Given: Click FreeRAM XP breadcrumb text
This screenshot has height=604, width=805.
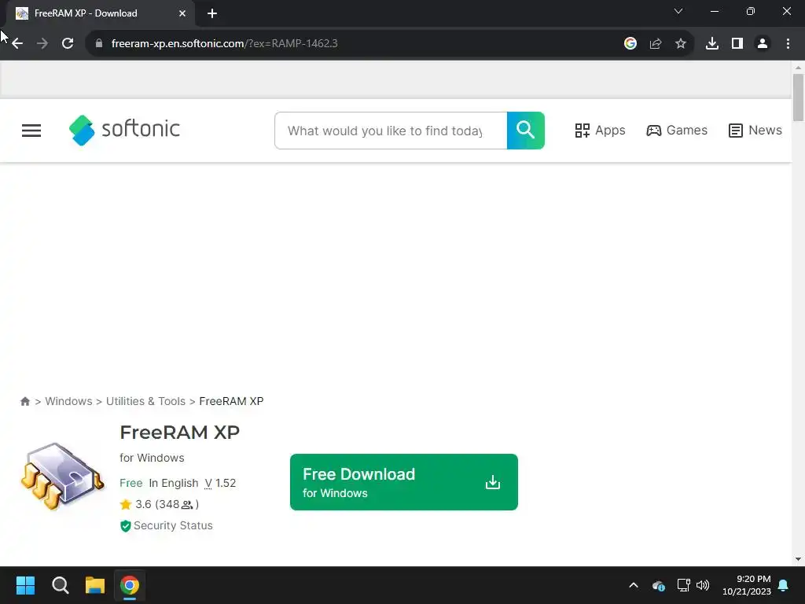Looking at the screenshot, I should coord(231,402).
